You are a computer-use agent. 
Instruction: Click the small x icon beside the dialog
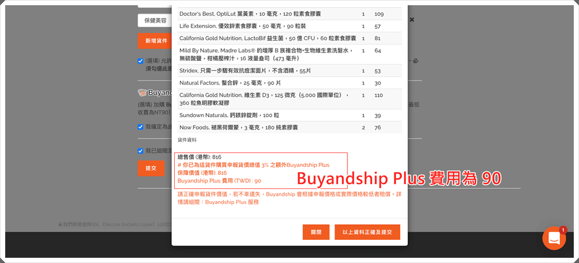412,20
